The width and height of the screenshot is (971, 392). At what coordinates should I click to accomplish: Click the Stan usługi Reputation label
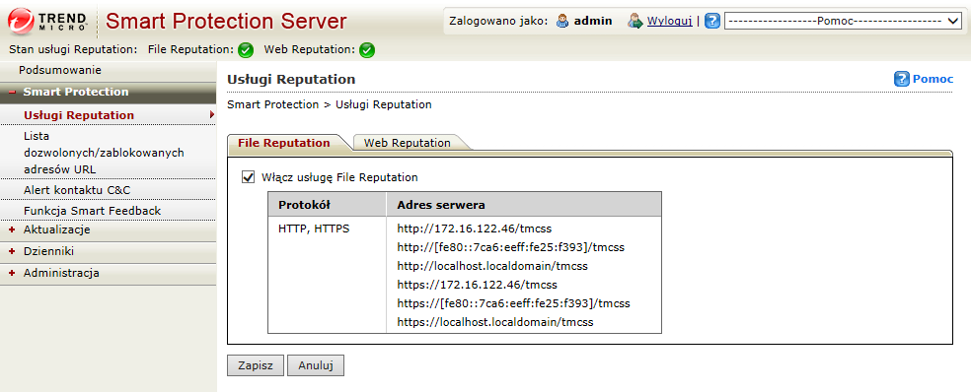pyautogui.click(x=73, y=50)
